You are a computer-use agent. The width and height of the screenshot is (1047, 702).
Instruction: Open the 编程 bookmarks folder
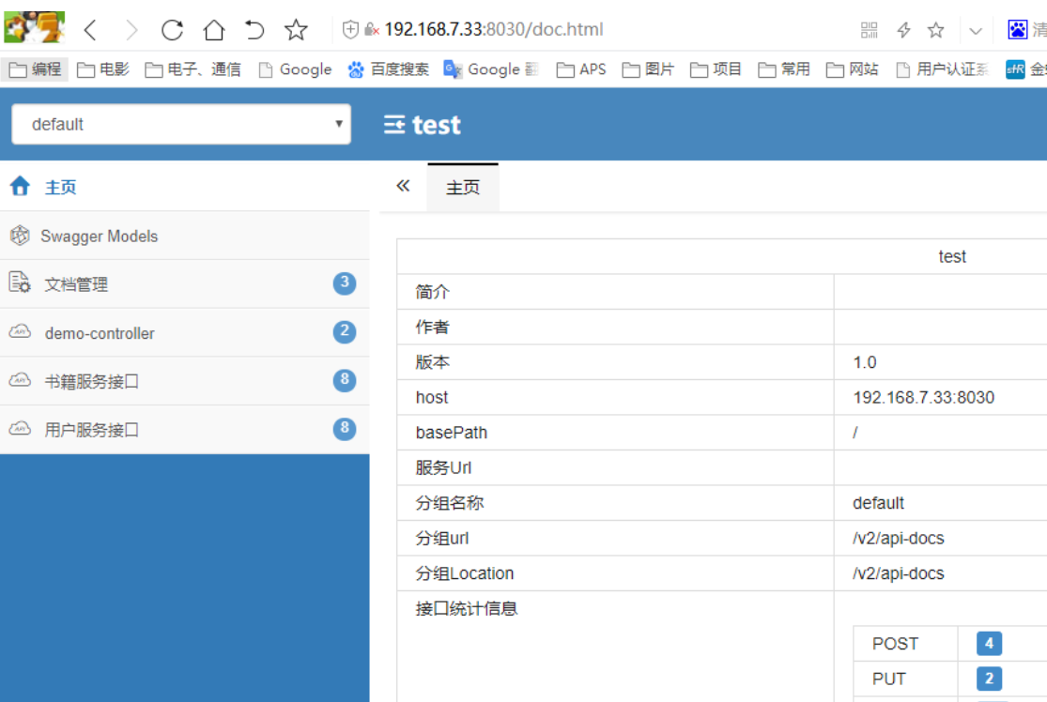point(34,69)
